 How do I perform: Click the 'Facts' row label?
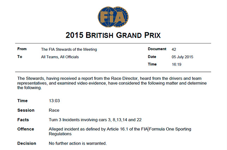23,120
